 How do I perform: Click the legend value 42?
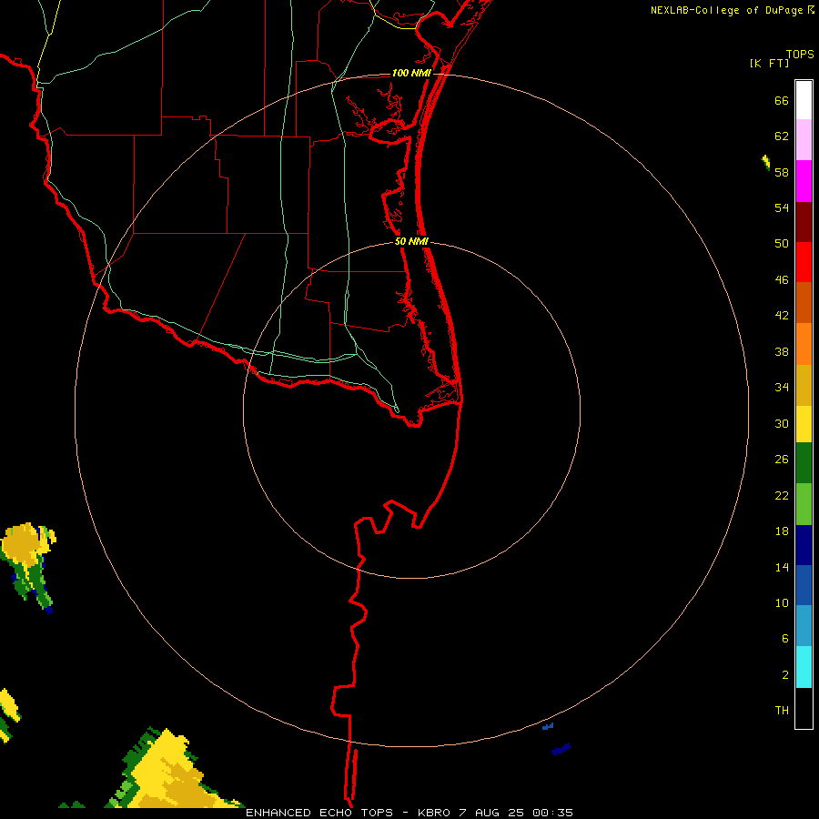coord(782,316)
